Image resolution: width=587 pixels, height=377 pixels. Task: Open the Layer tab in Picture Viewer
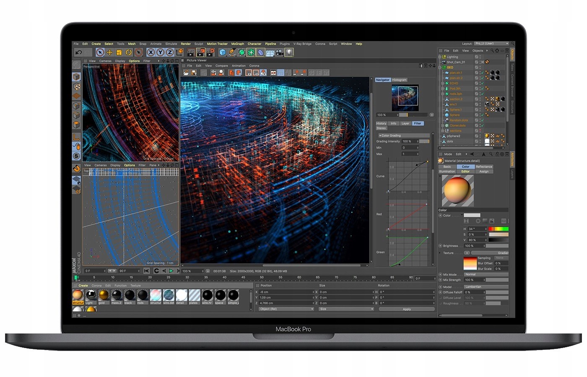click(405, 123)
